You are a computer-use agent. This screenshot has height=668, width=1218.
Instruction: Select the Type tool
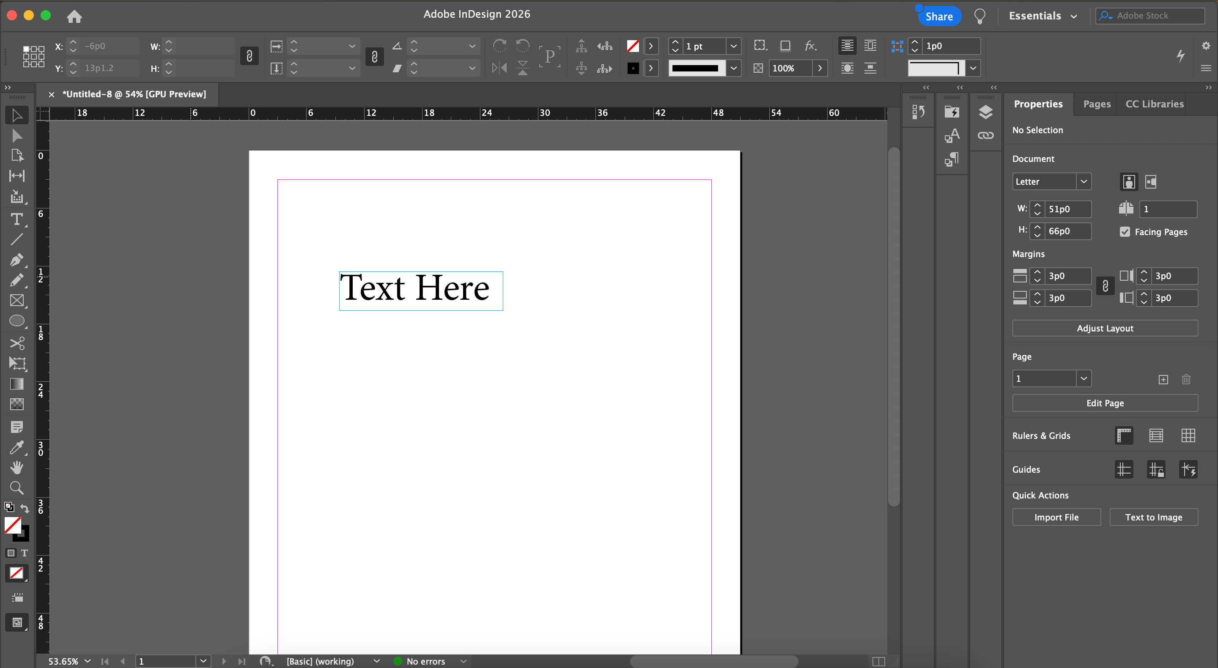pyautogui.click(x=16, y=219)
